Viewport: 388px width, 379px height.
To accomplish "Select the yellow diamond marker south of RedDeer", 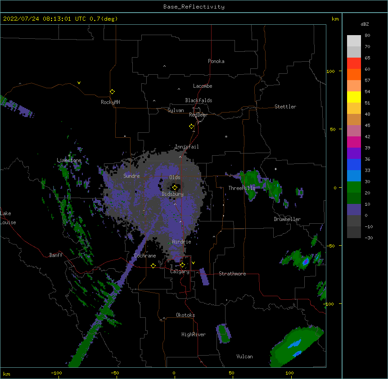I will (x=191, y=126).
